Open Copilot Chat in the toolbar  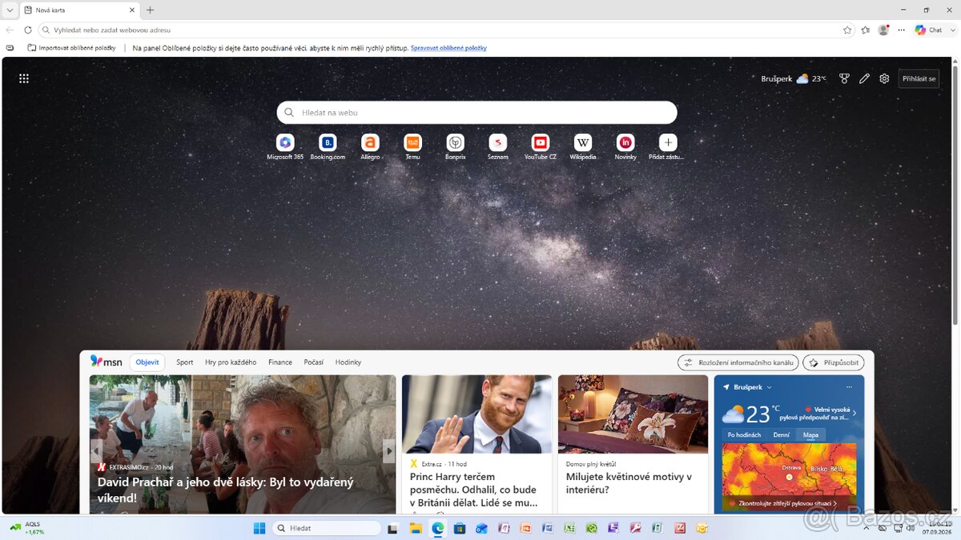[928, 30]
